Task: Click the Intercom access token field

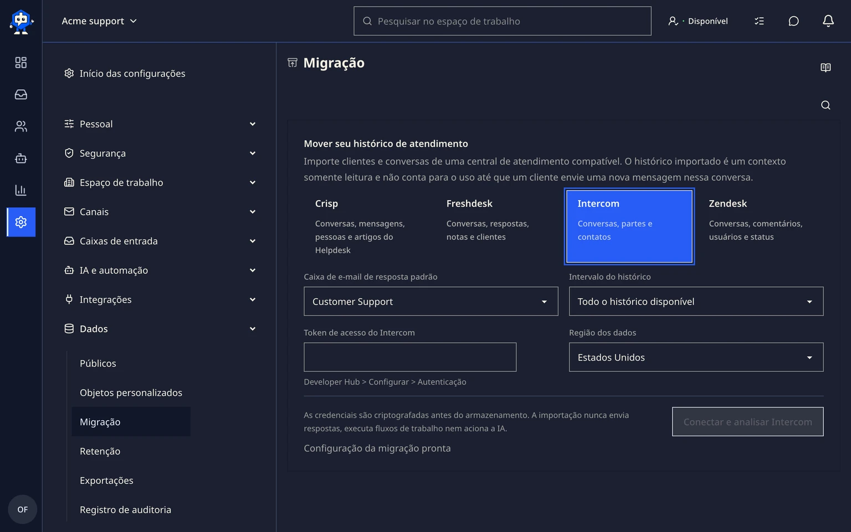Action: [410, 357]
